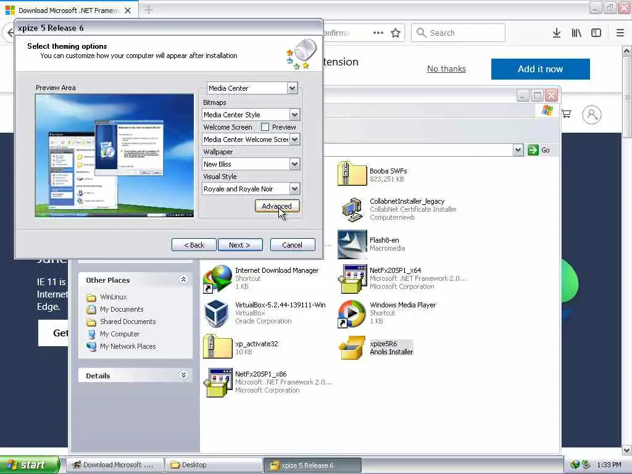Click the Advanced button
Screen dimensions: 632x474
click(277, 206)
